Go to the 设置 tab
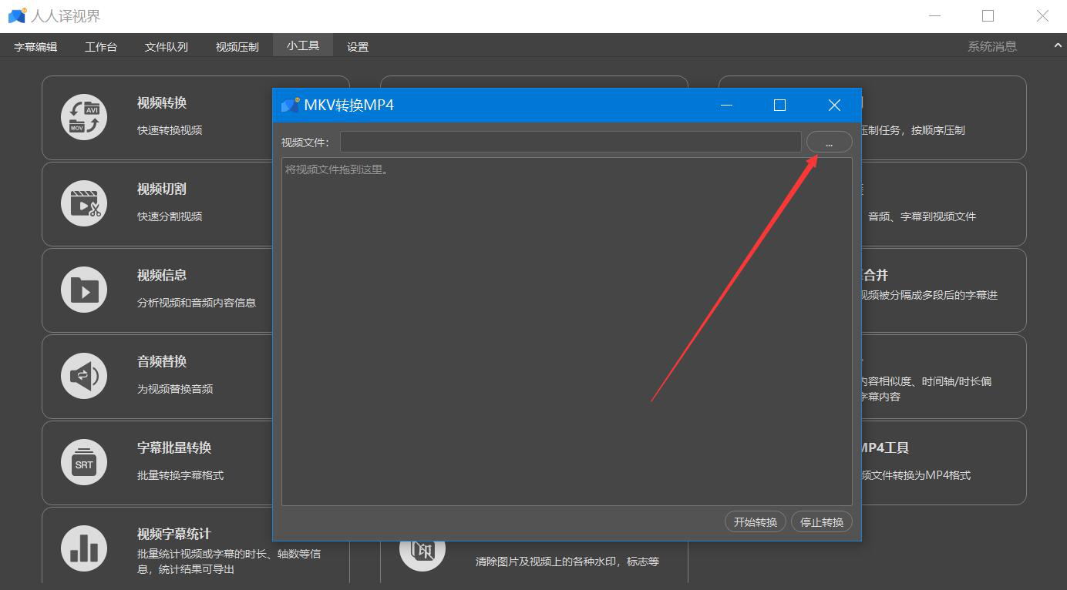Viewport: 1067px width, 590px height. coord(358,45)
